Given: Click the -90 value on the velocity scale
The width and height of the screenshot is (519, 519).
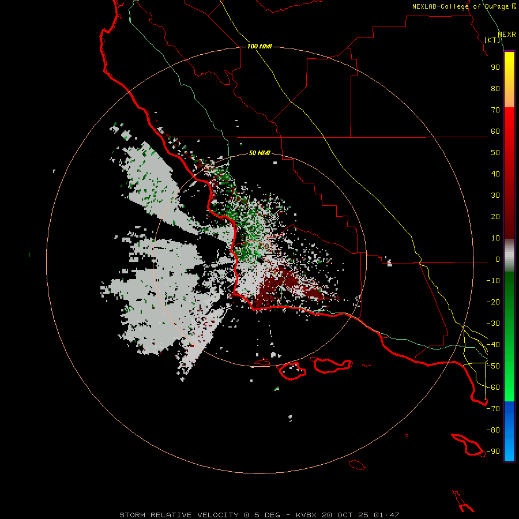Looking at the screenshot, I should coord(493,452).
